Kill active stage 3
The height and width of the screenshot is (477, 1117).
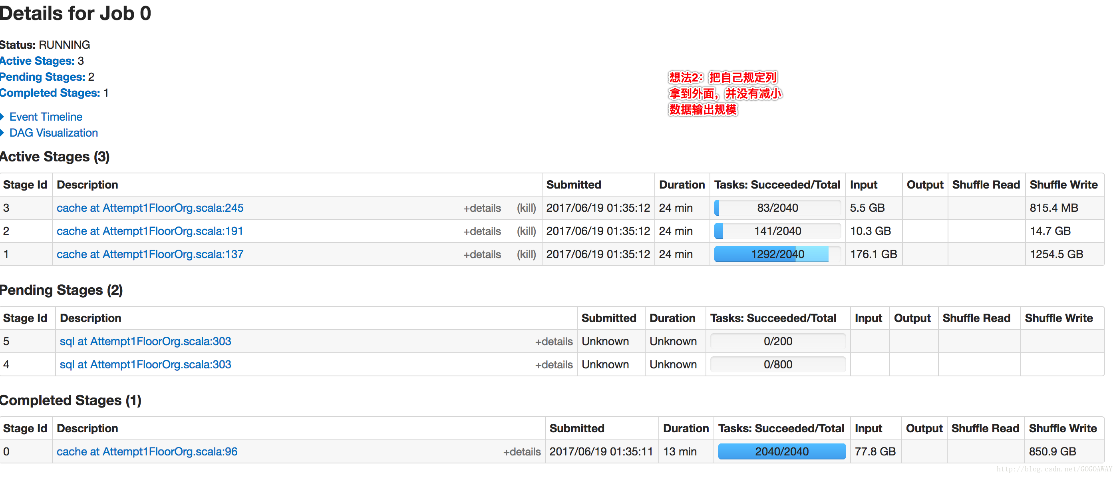pyautogui.click(x=527, y=208)
